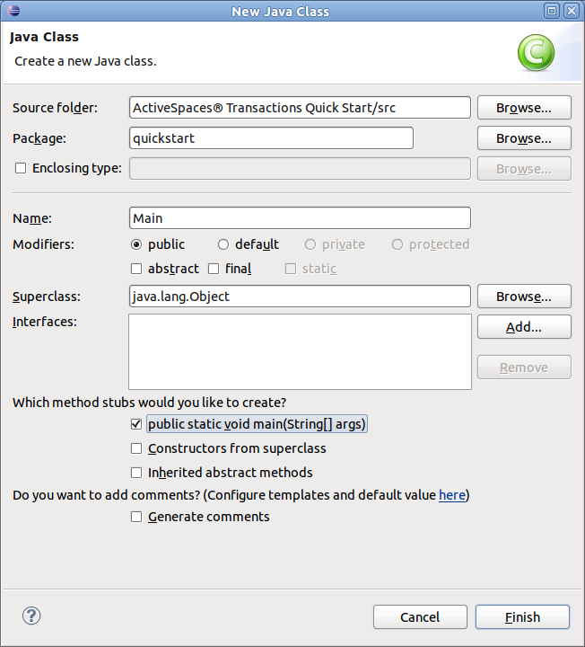Add an interface with Add button
This screenshot has width=585, height=647.
[x=524, y=327]
